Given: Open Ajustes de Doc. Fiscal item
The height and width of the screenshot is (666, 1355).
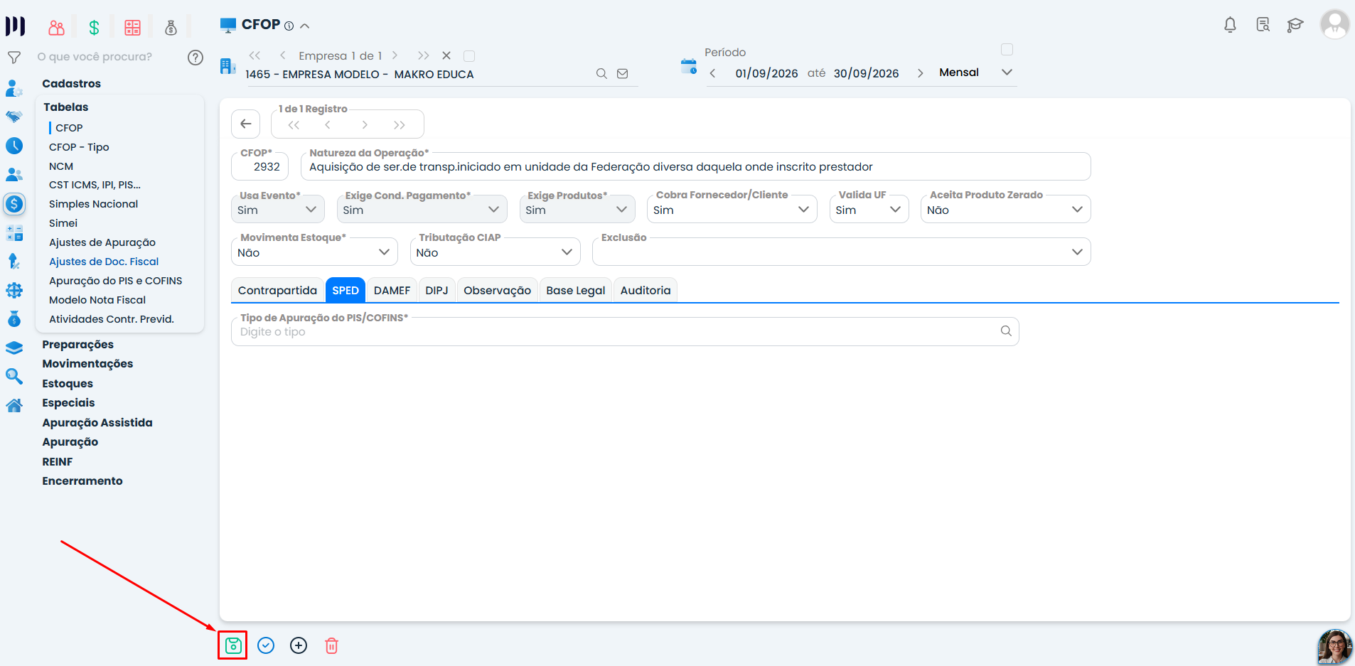Looking at the screenshot, I should [x=104, y=262].
